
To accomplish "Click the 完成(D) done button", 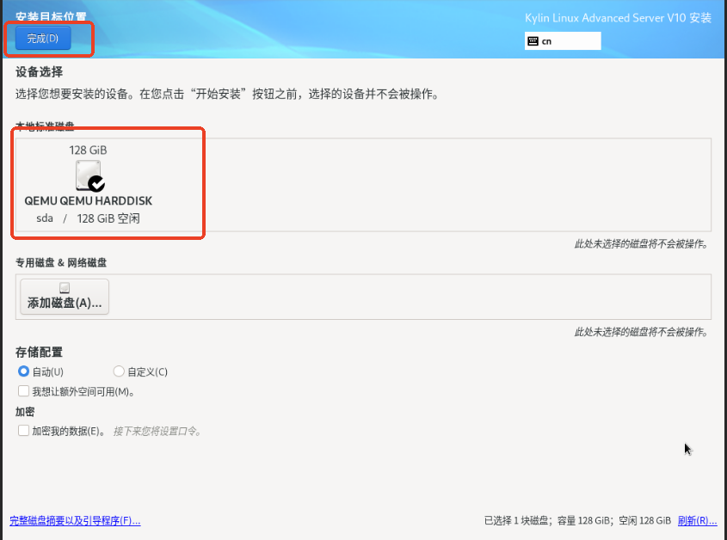I will click(43, 38).
